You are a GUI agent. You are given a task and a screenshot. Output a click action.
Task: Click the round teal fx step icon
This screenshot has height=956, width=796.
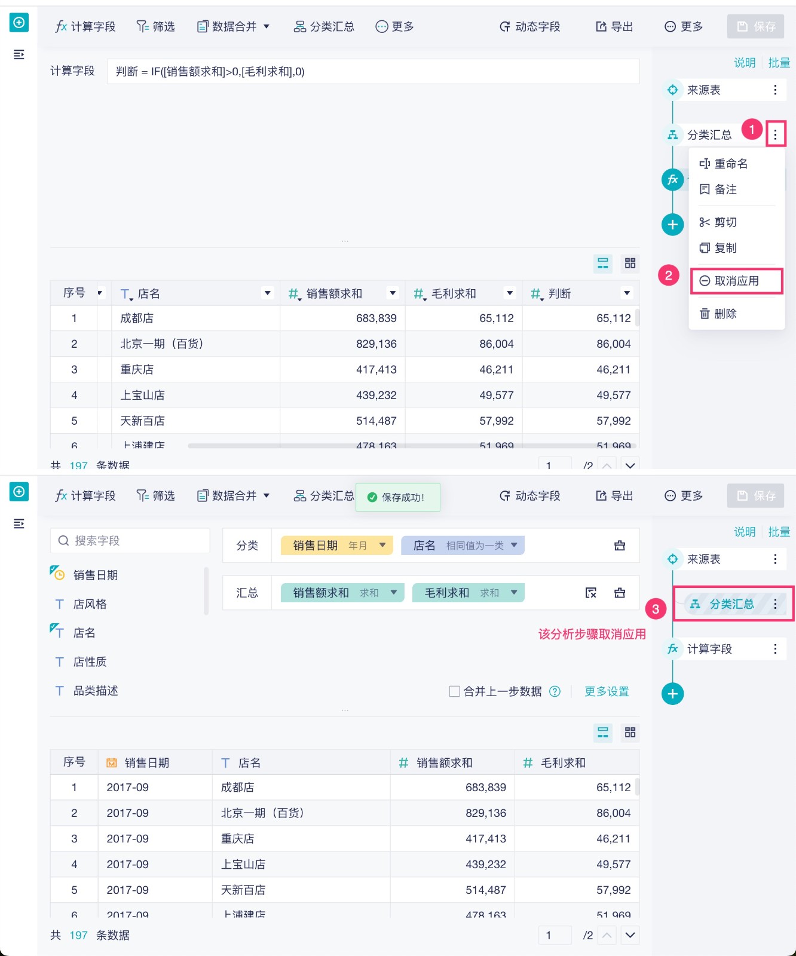pos(672,180)
